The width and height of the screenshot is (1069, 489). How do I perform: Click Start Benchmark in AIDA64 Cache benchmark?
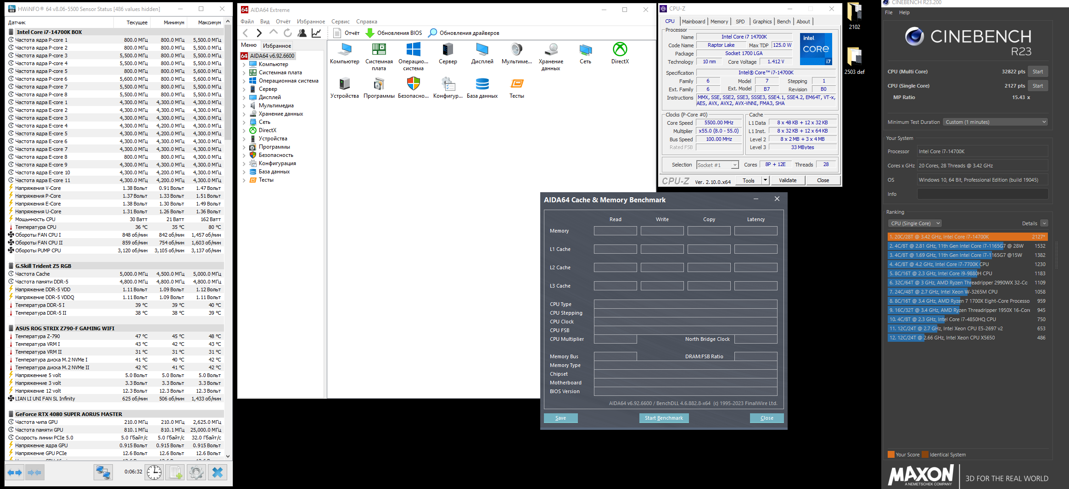664,418
